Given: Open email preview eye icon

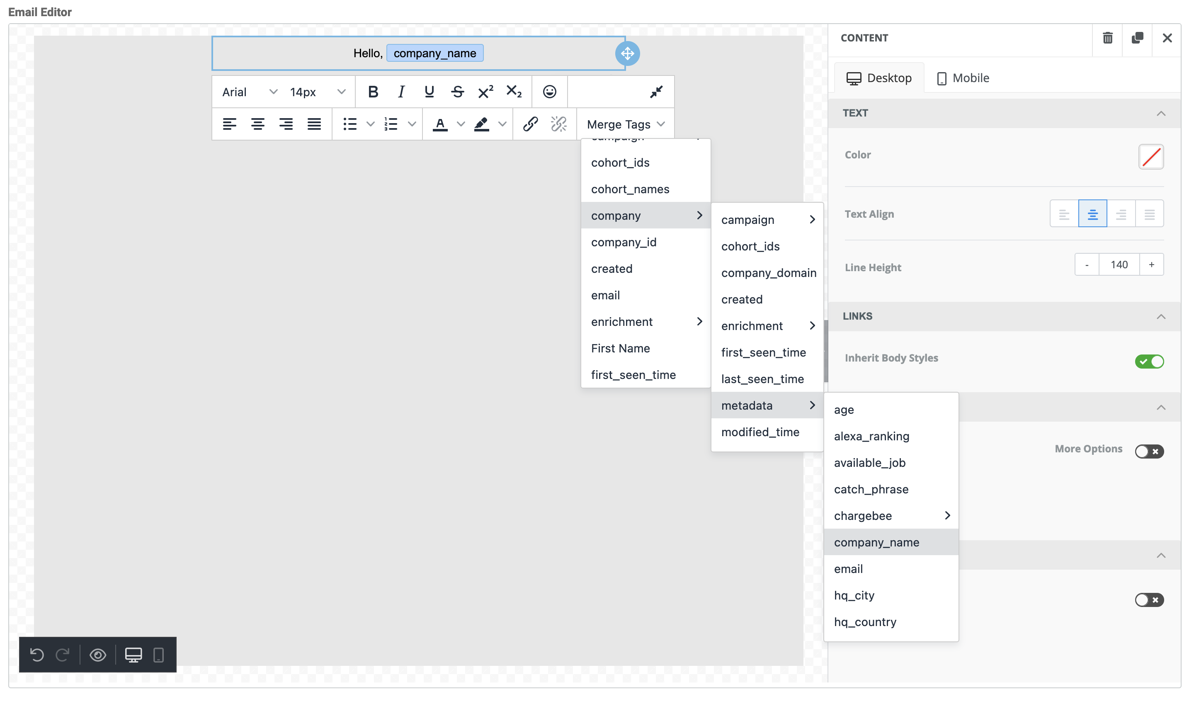Looking at the screenshot, I should (x=98, y=655).
